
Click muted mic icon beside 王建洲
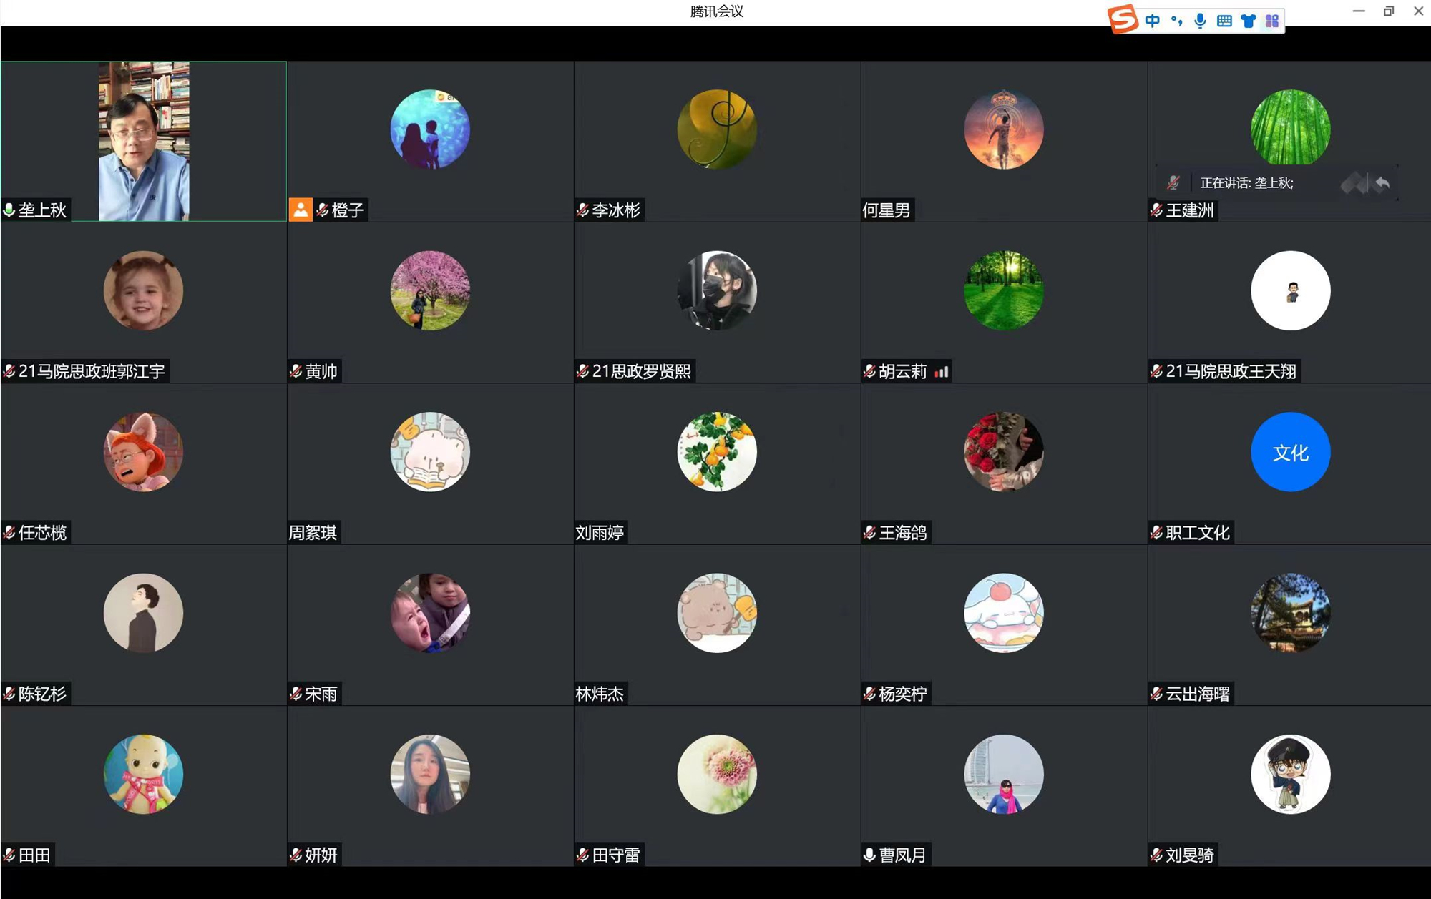coord(1156,210)
